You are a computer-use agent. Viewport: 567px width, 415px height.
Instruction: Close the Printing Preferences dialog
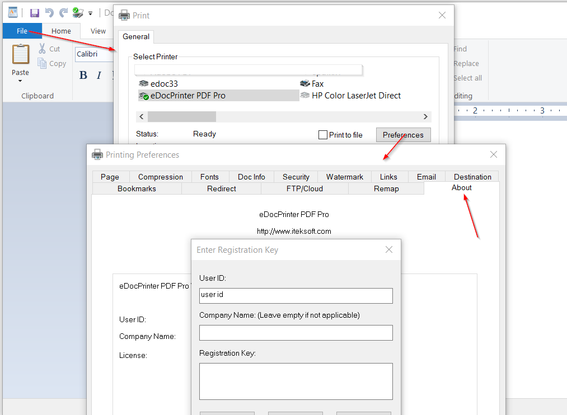(x=493, y=154)
